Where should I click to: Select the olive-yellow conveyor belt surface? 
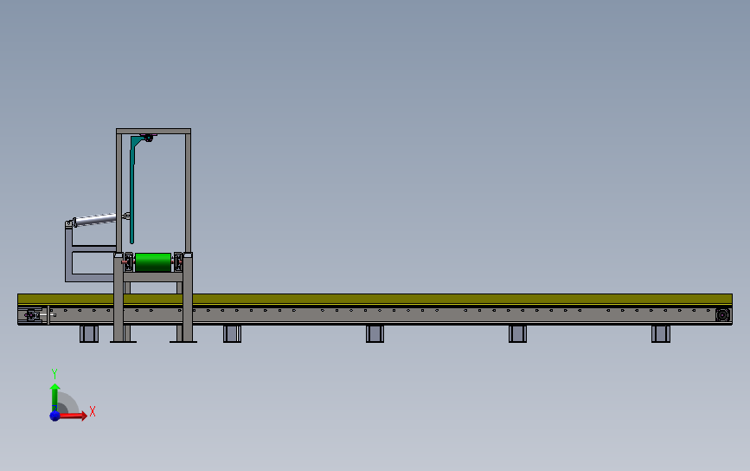click(x=375, y=300)
